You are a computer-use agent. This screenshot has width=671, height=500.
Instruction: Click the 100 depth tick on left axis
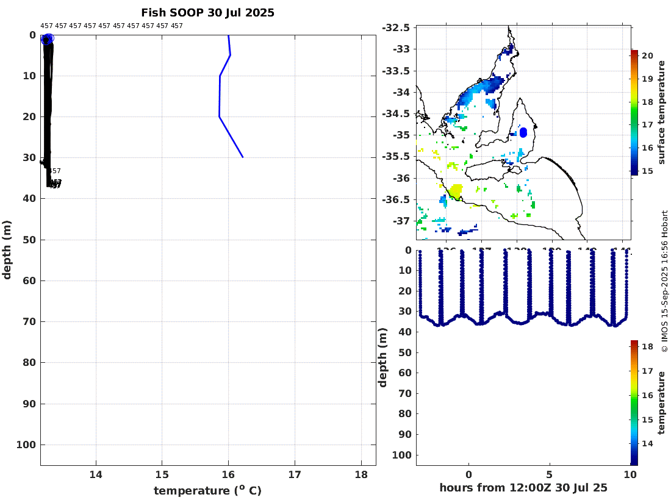point(26,445)
